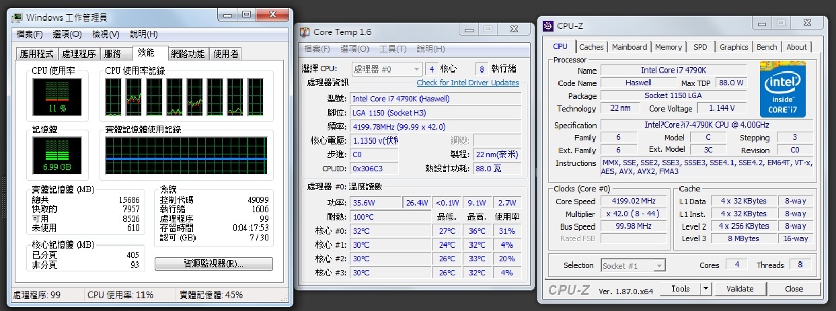The width and height of the screenshot is (836, 311).
Task: Click the Core Voltage value 1.144 V
Action: (x=722, y=108)
